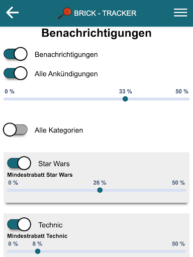Image resolution: width=193 pixels, height=257 pixels.
Task: Click the Star Wars slider track near 50 %
Action: (x=183, y=190)
